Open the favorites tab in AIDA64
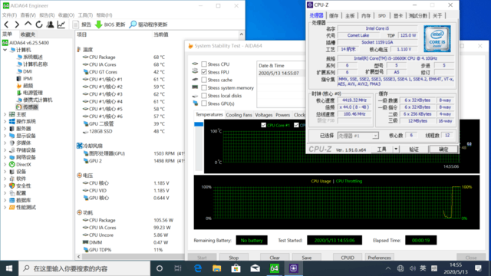This screenshot has height=276, width=491. pyautogui.click(x=28, y=34)
